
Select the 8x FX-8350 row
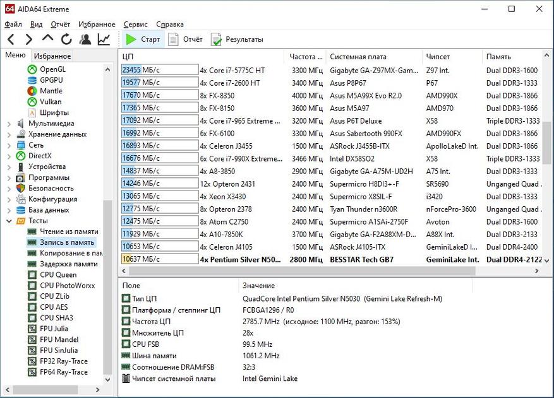tap(332, 95)
